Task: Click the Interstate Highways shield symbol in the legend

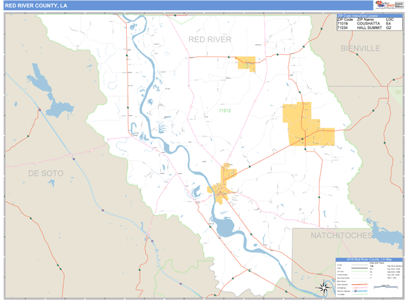Action: pyautogui.click(x=355, y=291)
